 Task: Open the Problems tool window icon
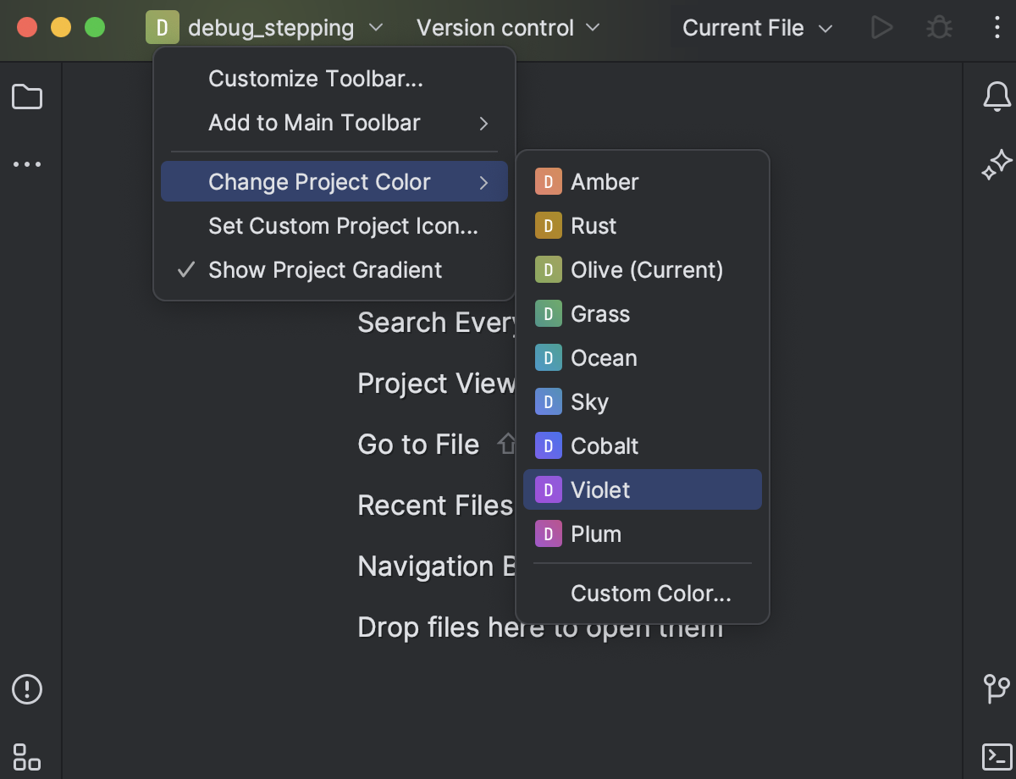tap(28, 690)
